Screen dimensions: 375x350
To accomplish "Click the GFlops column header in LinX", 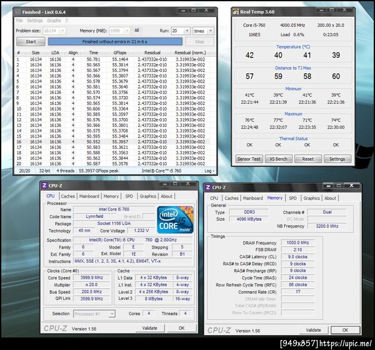I will [x=120, y=52].
